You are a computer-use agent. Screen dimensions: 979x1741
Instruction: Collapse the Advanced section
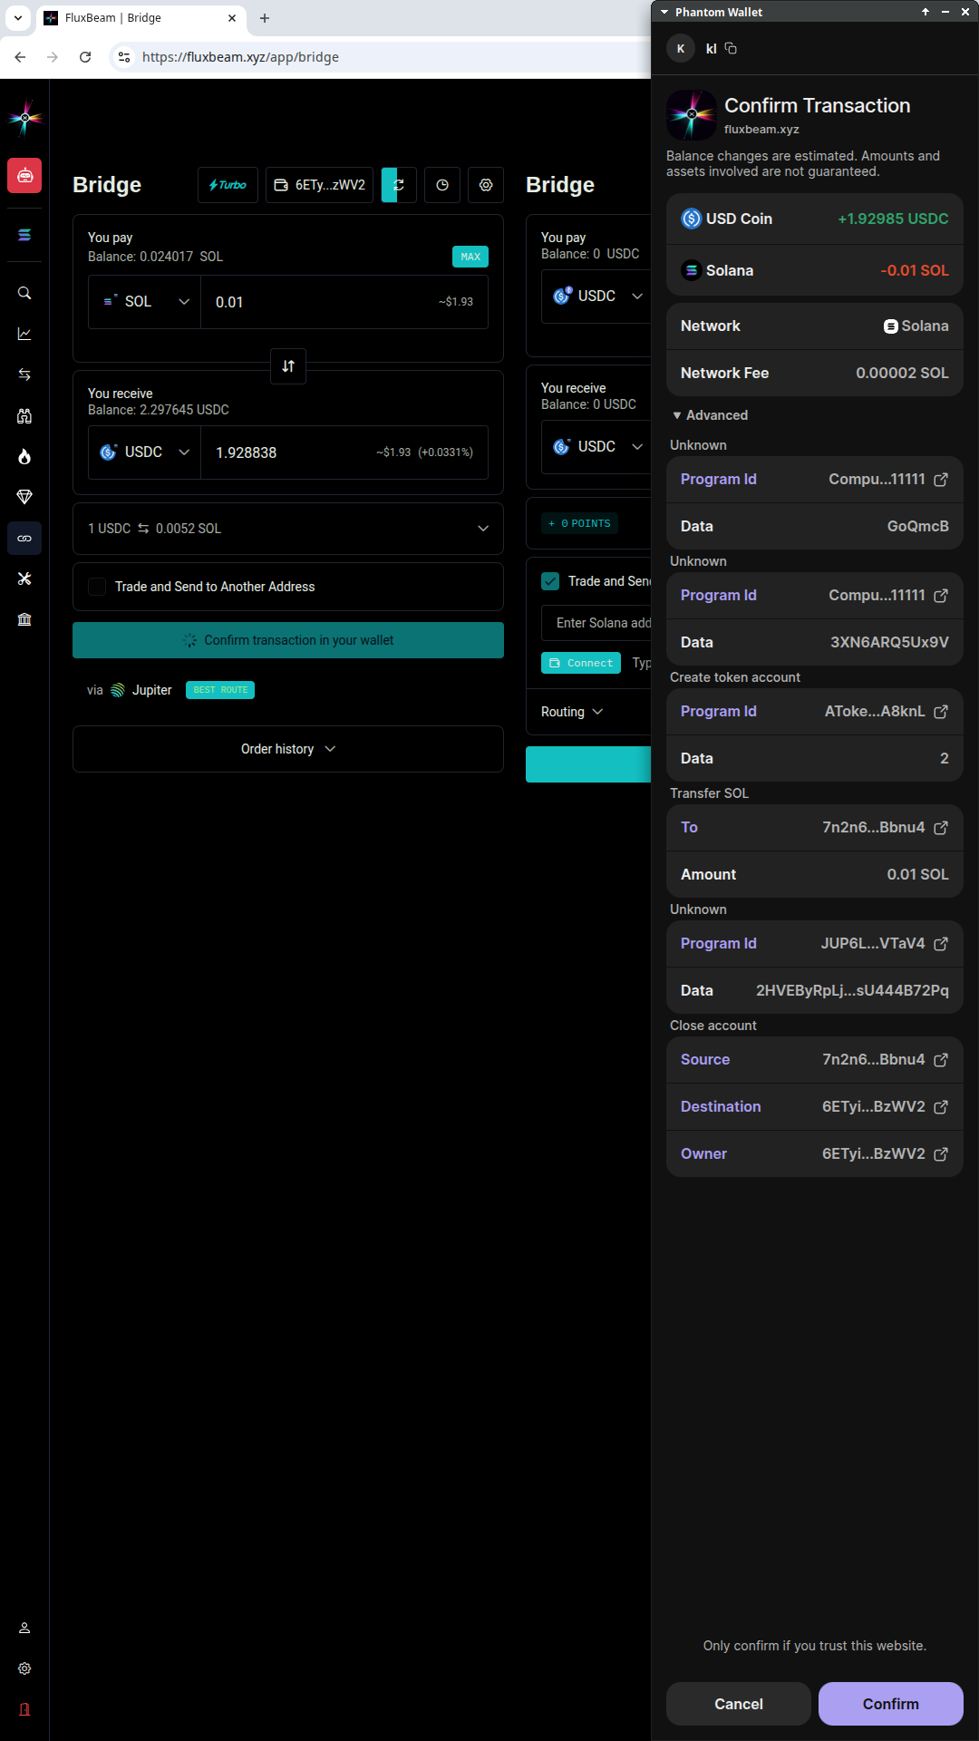tap(710, 415)
